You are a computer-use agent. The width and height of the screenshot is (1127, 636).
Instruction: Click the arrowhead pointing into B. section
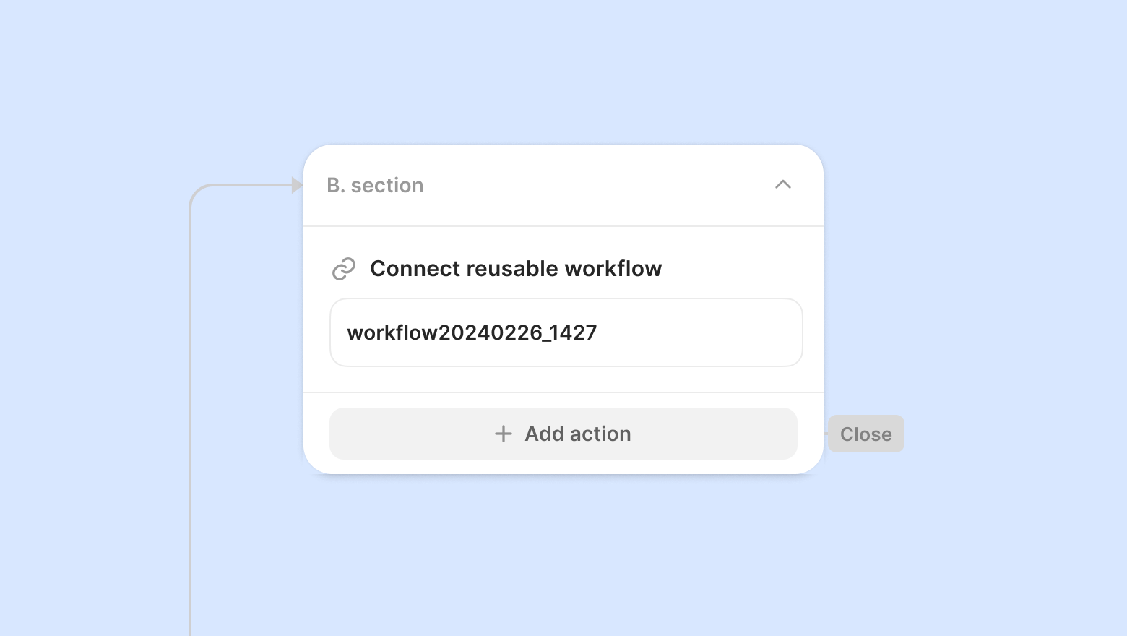click(297, 185)
